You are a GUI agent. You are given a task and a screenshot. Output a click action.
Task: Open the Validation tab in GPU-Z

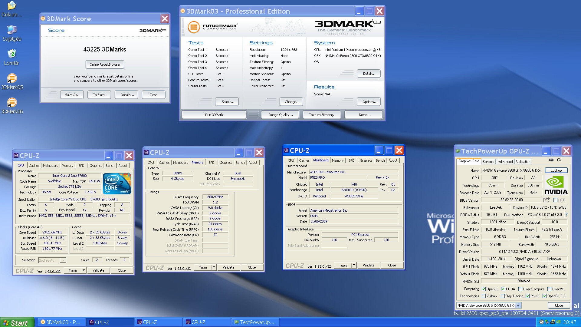[x=523, y=162]
